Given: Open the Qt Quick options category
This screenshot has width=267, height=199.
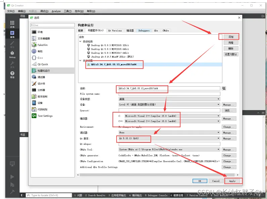Looking at the screenshot, I should [53, 64].
